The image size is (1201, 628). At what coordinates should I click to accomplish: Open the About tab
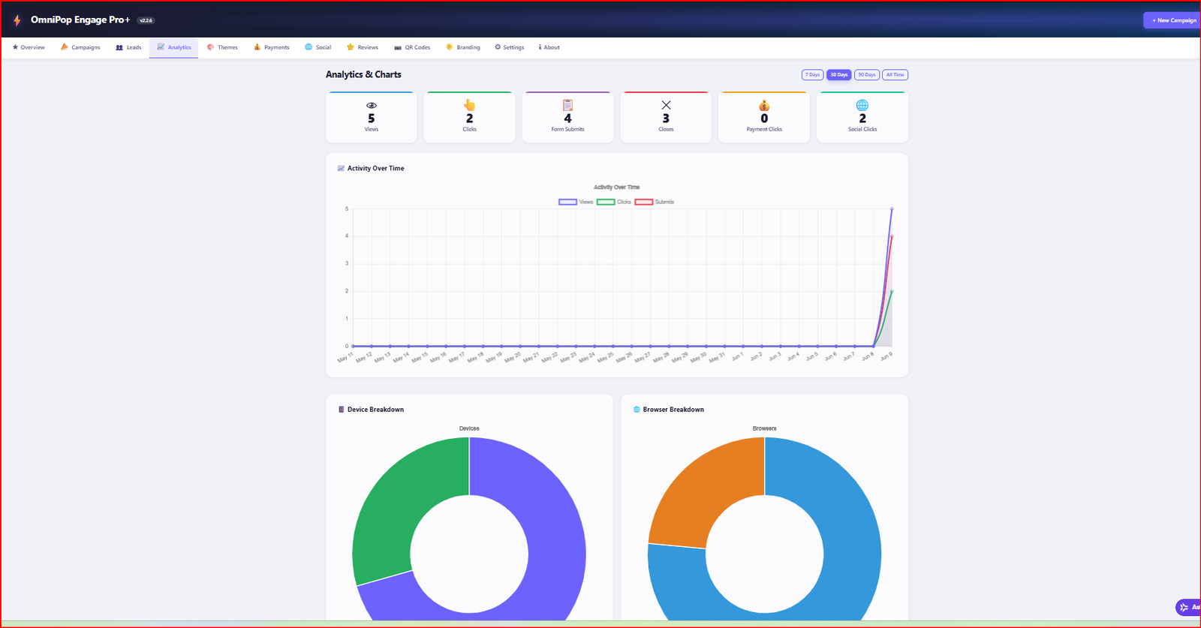coord(549,47)
